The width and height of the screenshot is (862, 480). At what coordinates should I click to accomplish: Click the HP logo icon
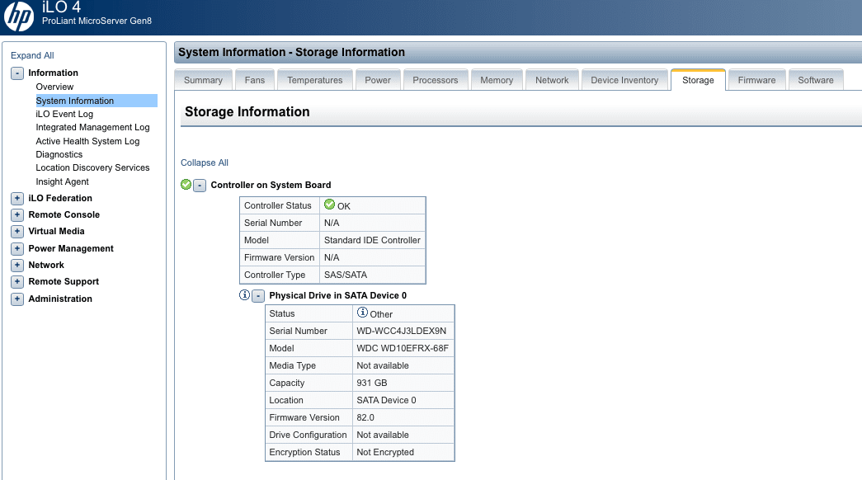coord(19,16)
